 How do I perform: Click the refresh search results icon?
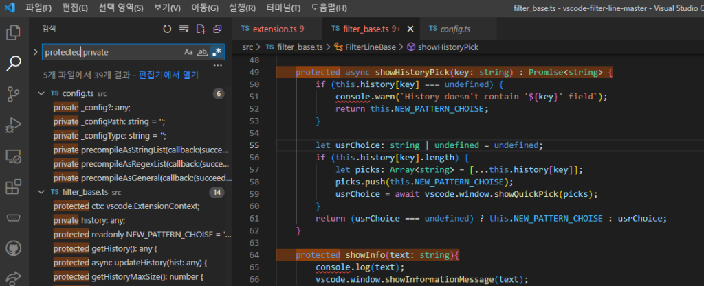click(x=167, y=29)
